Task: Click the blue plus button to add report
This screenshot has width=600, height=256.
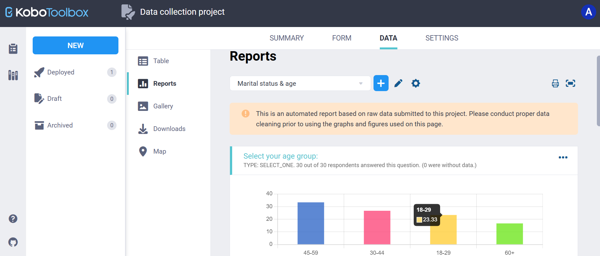Action: click(x=381, y=83)
